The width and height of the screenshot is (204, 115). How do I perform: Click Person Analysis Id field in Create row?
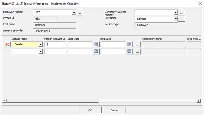(x=55, y=45)
